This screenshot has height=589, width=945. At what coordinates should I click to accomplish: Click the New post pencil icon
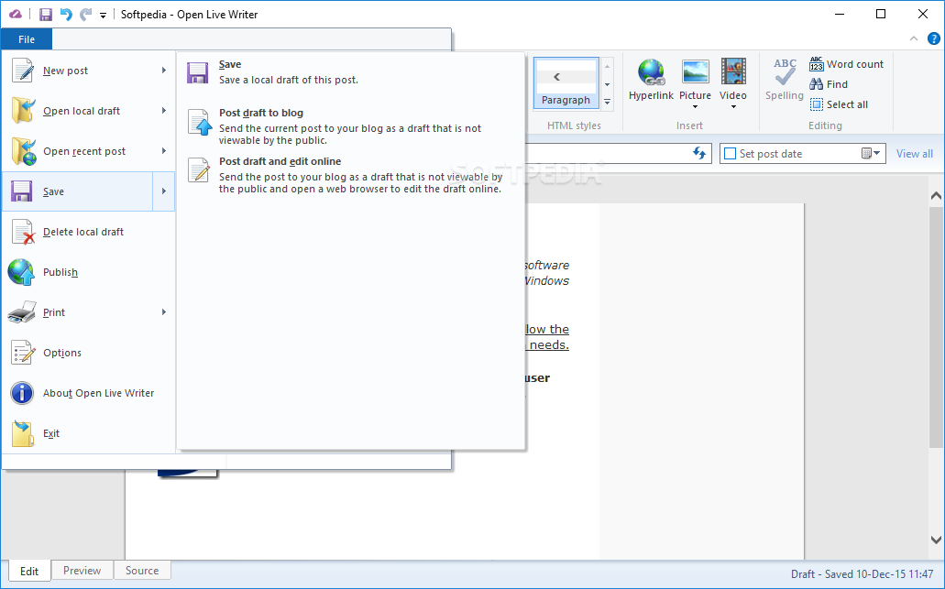click(x=23, y=70)
